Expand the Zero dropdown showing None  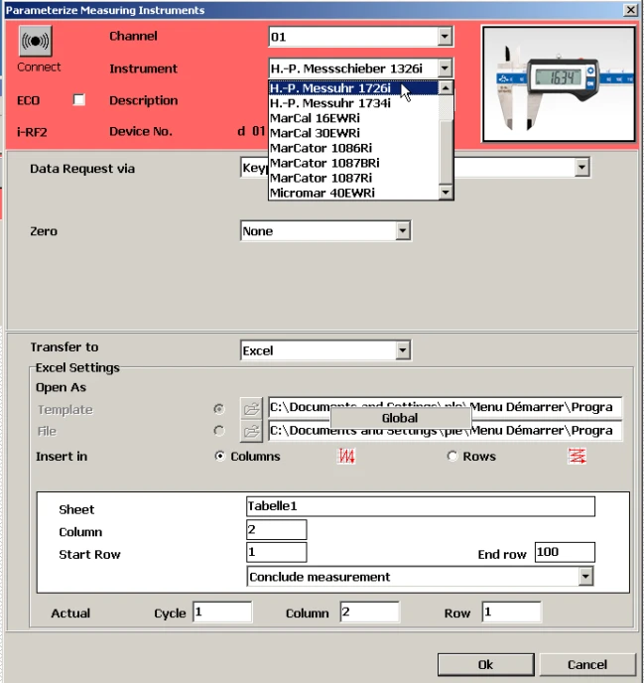pyautogui.click(x=402, y=231)
